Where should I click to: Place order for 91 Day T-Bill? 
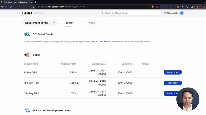click(173, 72)
